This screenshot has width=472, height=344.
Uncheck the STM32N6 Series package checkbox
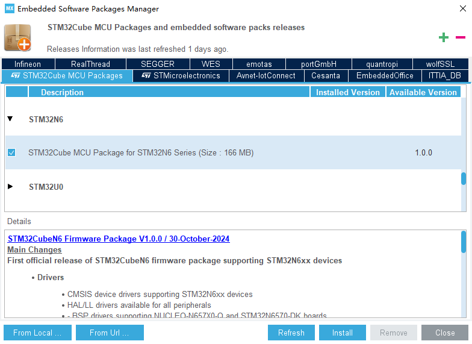tap(11, 152)
